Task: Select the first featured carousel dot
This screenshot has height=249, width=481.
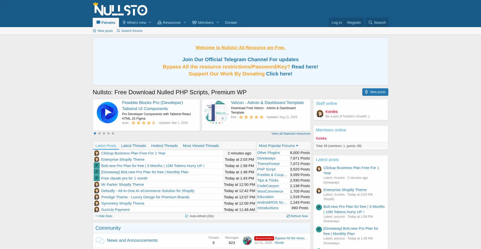Action: coord(95,133)
